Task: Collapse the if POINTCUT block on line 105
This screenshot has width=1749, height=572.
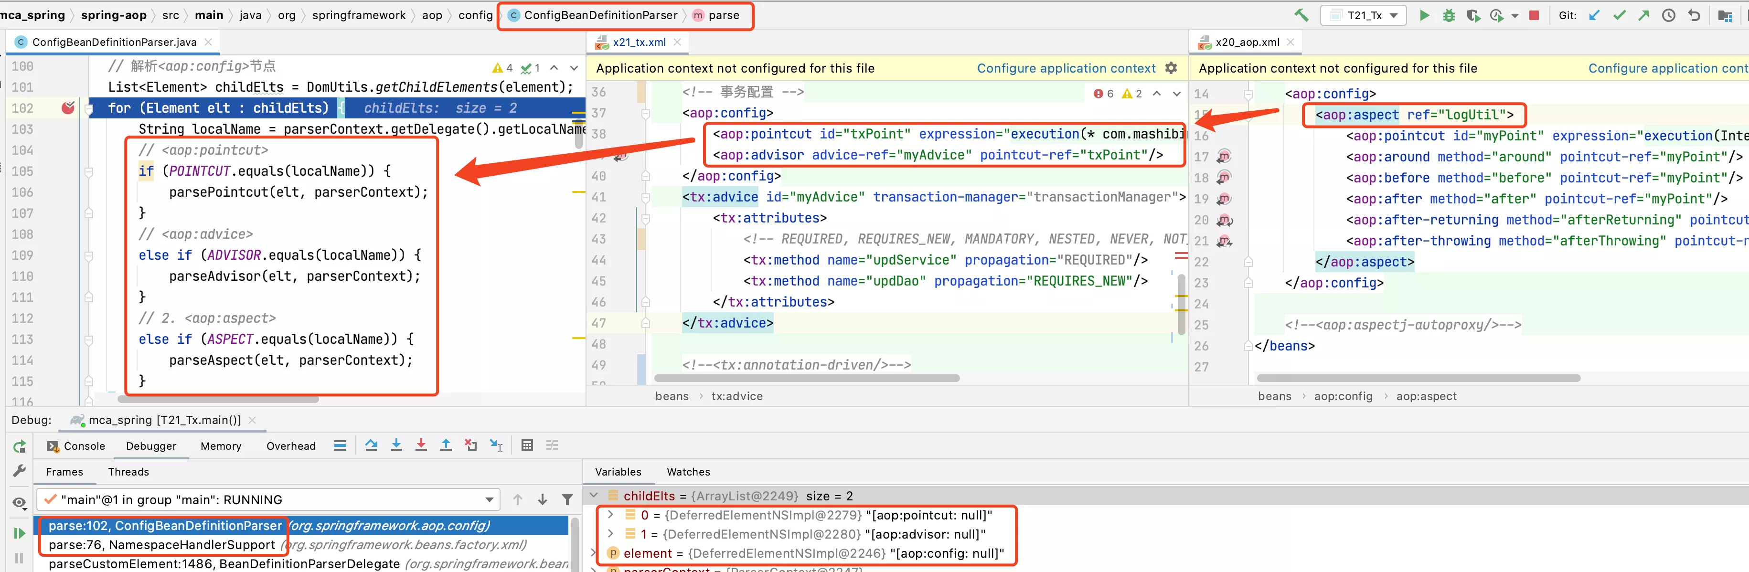Action: (89, 172)
